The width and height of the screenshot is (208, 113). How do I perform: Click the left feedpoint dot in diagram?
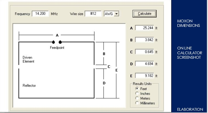tap(53, 42)
